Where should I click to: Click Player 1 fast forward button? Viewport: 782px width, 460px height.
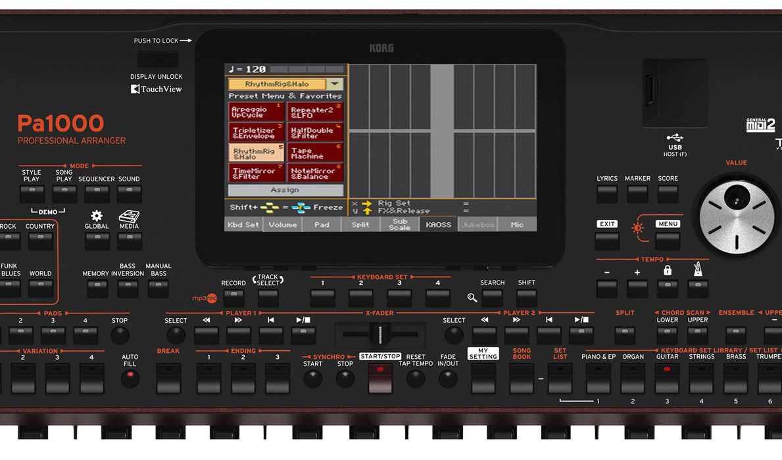(238, 335)
